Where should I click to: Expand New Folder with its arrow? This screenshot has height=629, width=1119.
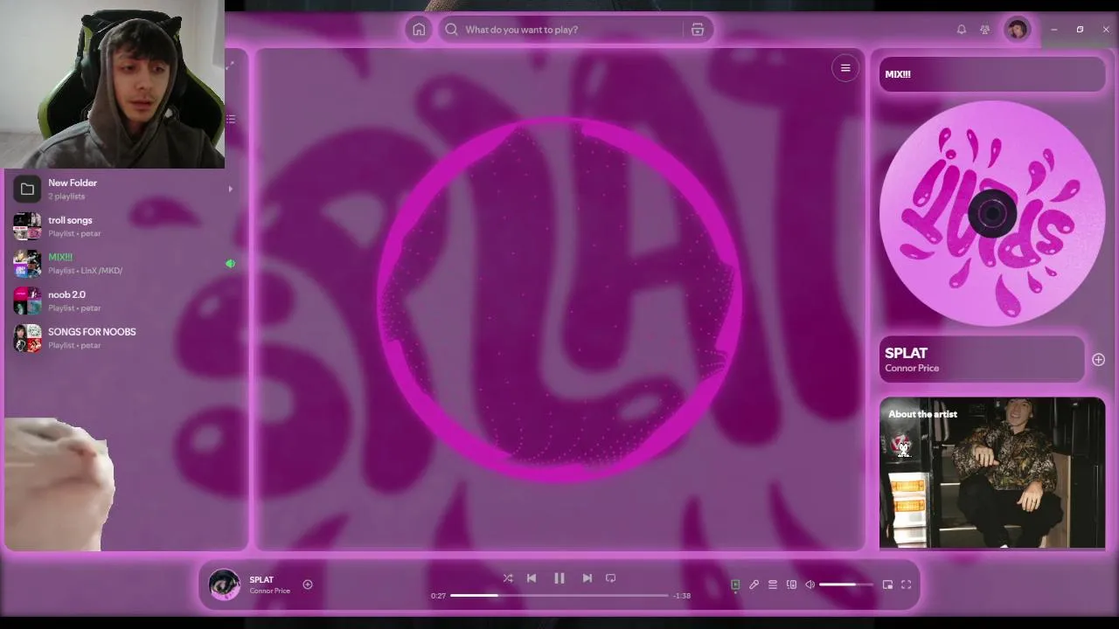click(231, 189)
